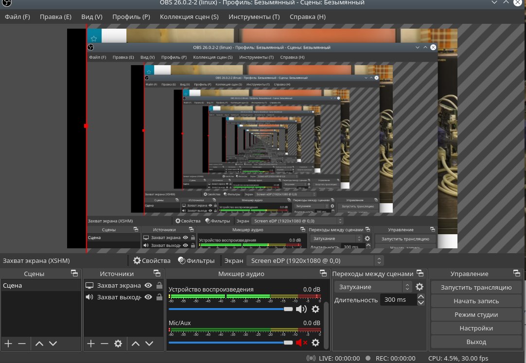The width and height of the screenshot is (526, 363).
Task: Click the REC: 00:00:00 status text
Action: click(x=395, y=358)
